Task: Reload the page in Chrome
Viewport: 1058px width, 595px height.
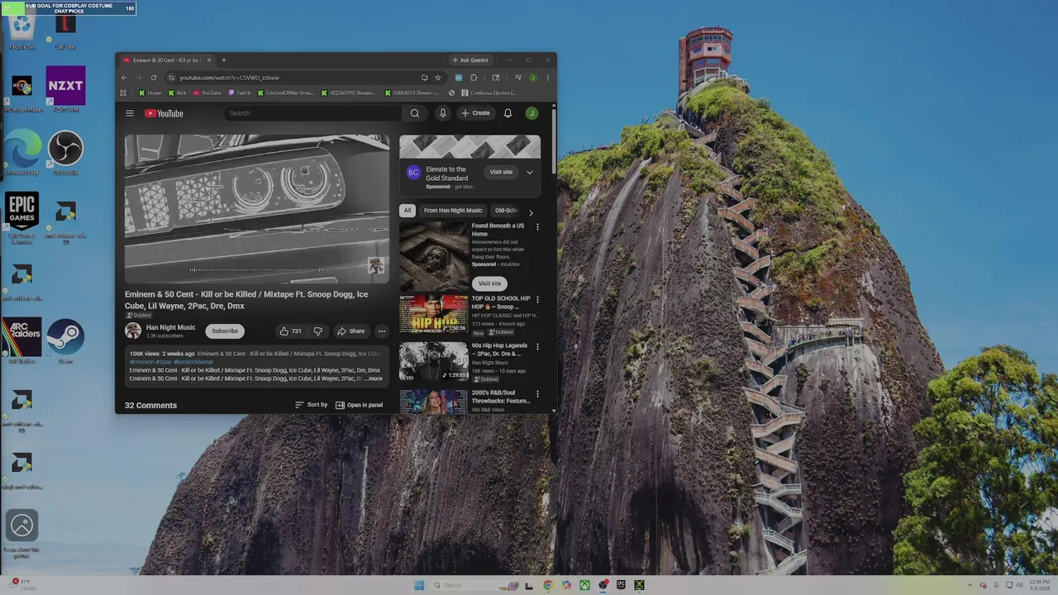Action: click(x=154, y=78)
